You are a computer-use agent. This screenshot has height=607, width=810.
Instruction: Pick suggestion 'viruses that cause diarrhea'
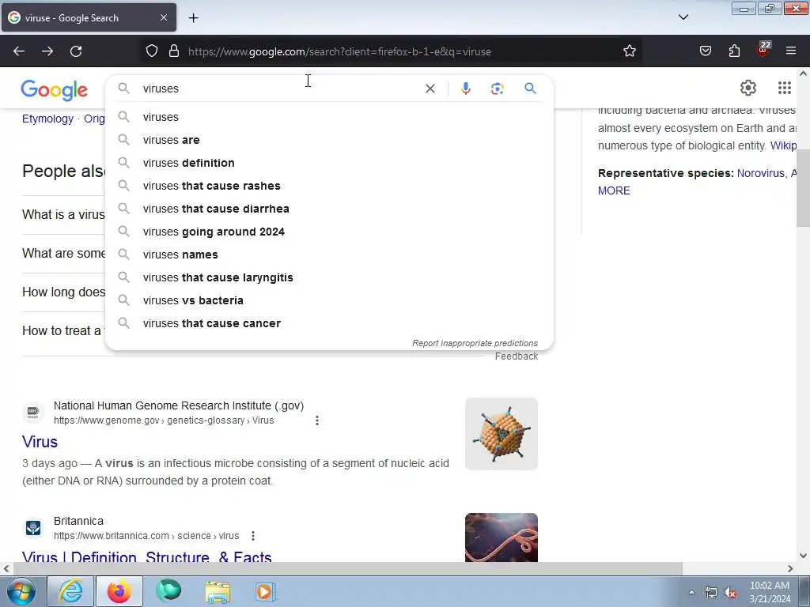pos(329,209)
